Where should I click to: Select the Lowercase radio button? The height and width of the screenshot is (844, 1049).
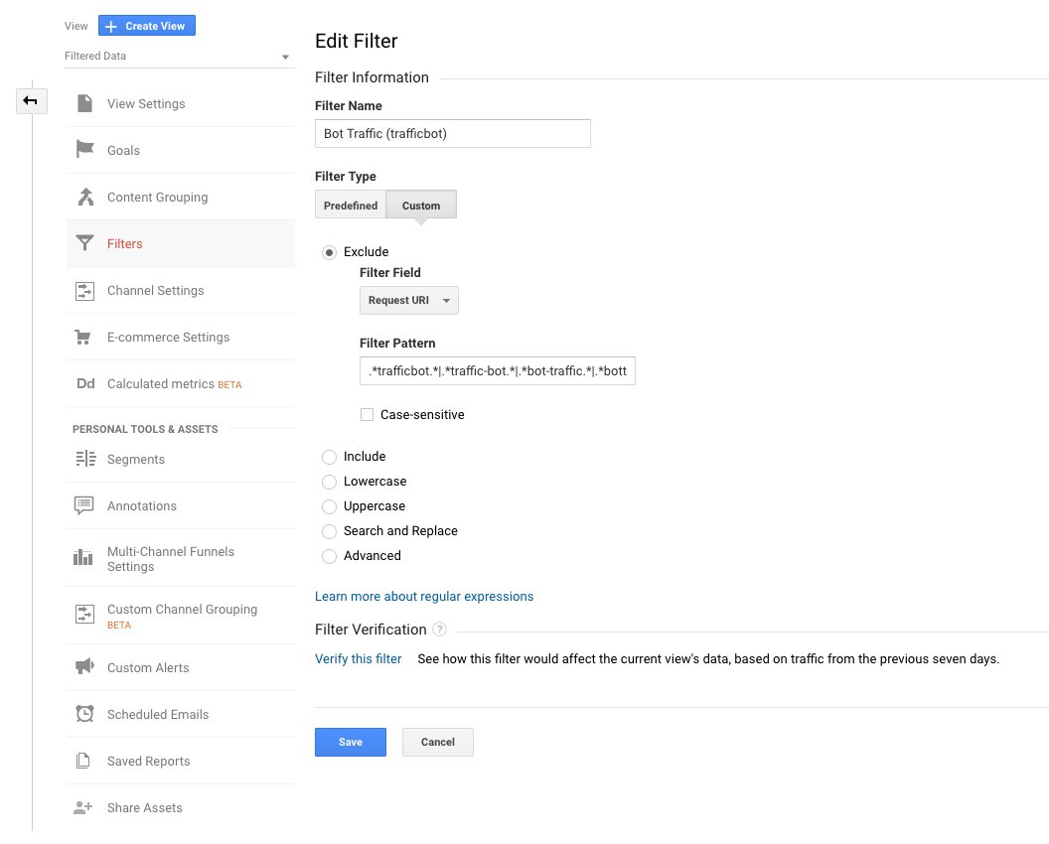pyautogui.click(x=329, y=482)
